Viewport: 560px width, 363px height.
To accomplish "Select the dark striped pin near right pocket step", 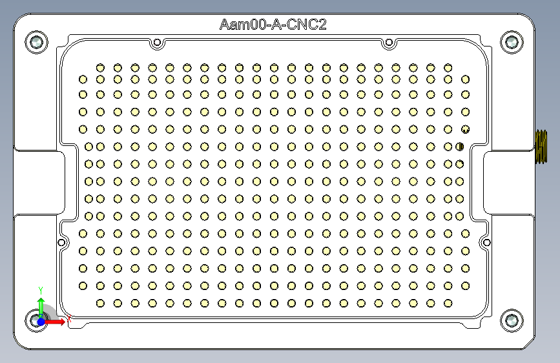I will click(x=460, y=147).
